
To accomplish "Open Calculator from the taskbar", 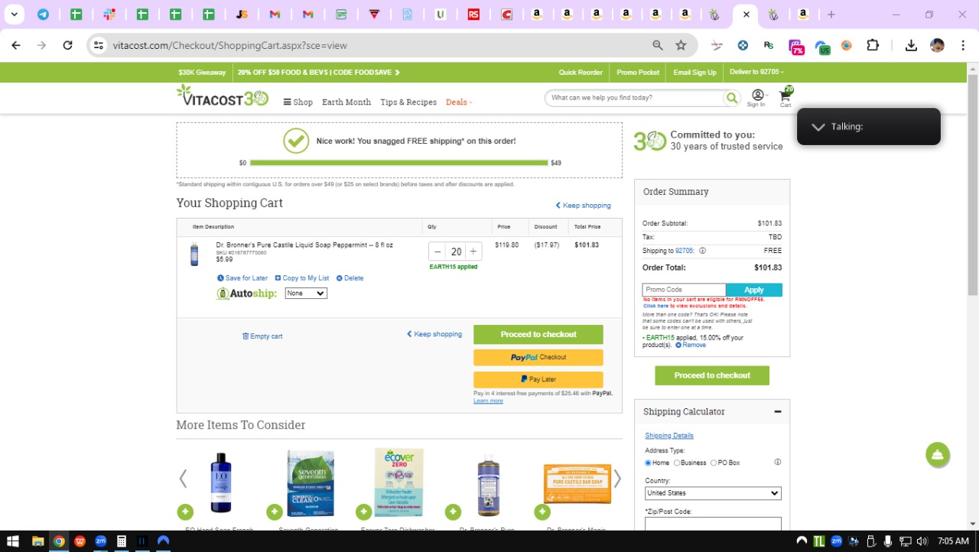I will tap(121, 541).
